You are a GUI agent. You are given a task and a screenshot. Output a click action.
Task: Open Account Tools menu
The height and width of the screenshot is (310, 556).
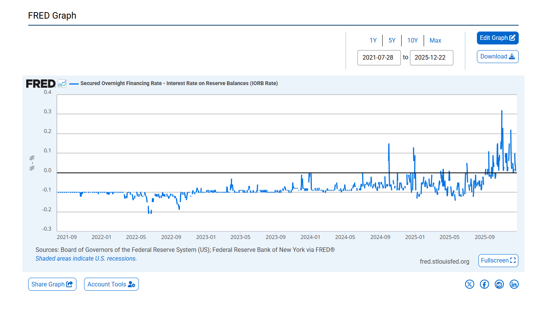click(x=111, y=284)
